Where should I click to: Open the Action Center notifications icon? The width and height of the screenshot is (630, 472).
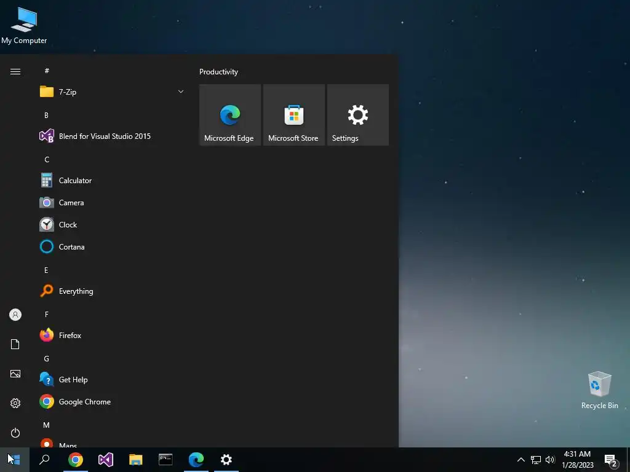pos(611,460)
